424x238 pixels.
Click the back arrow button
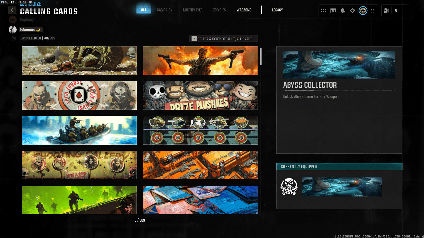point(12,10)
